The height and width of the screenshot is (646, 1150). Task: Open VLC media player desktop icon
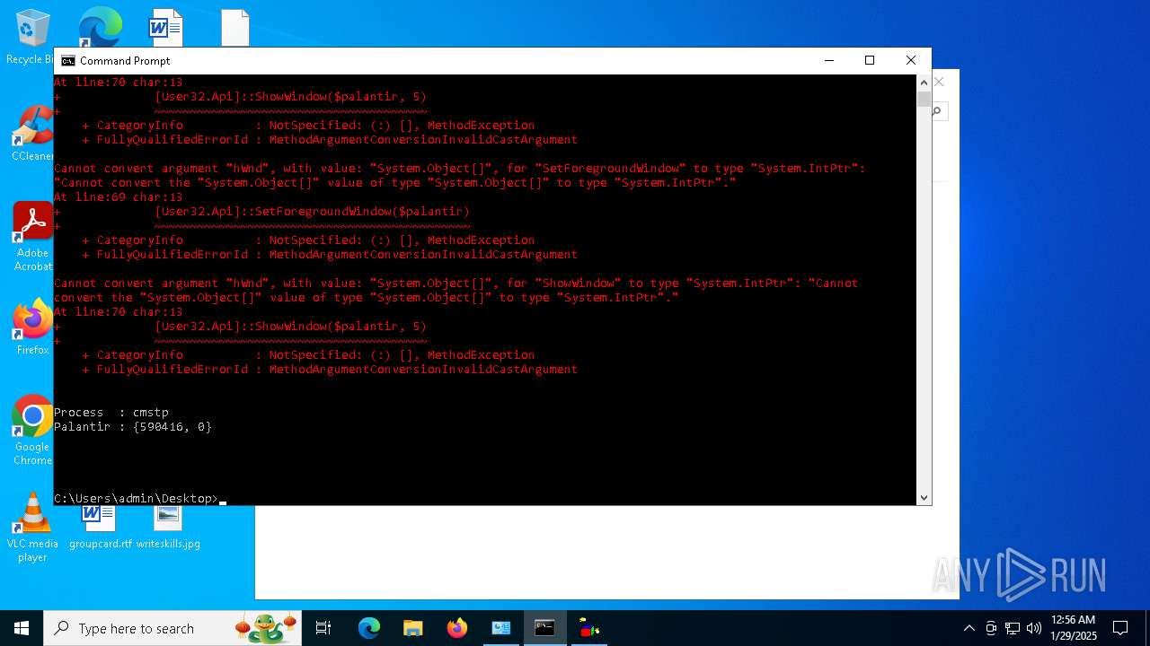tap(32, 528)
